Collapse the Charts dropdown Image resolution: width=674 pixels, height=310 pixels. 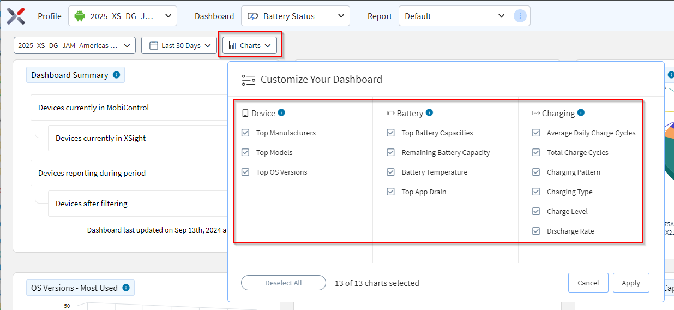(x=250, y=46)
